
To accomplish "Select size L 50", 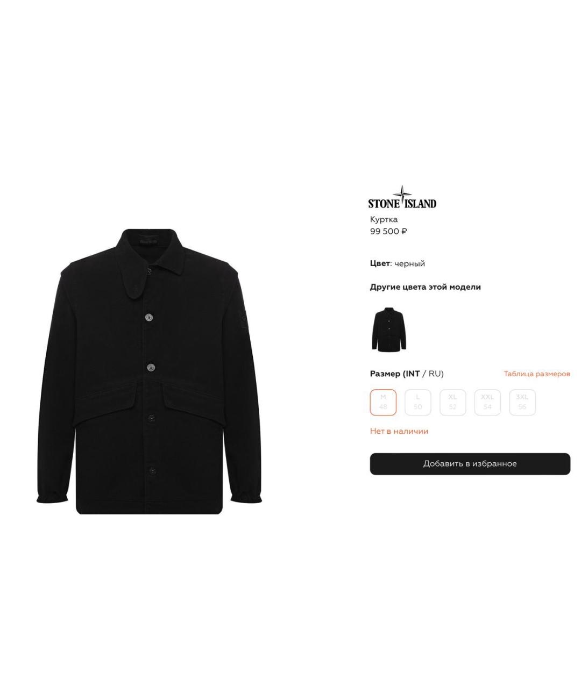I will pyautogui.click(x=418, y=402).
